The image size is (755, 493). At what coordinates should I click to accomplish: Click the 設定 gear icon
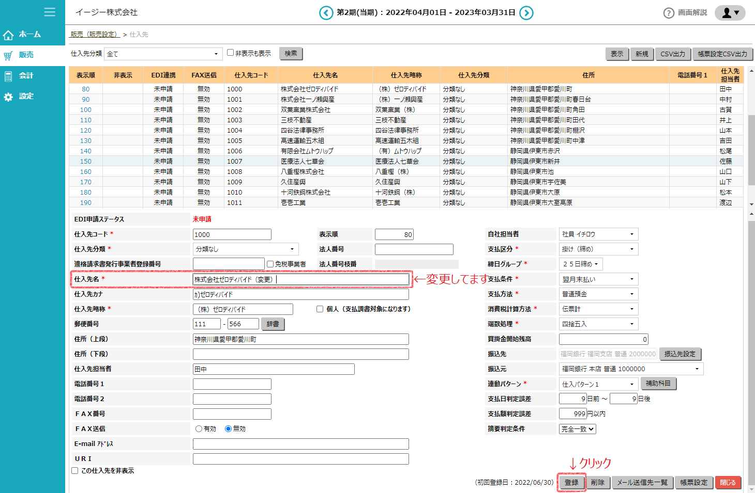[x=8, y=97]
